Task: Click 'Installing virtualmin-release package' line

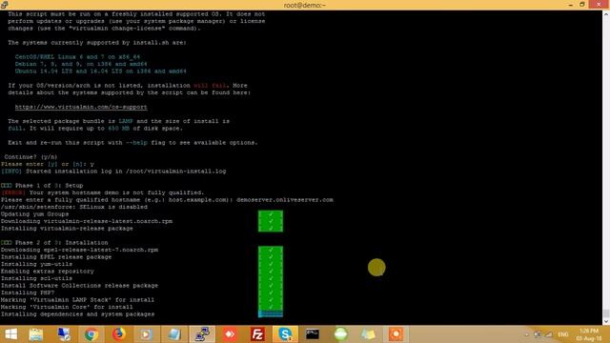Action: [x=67, y=229]
